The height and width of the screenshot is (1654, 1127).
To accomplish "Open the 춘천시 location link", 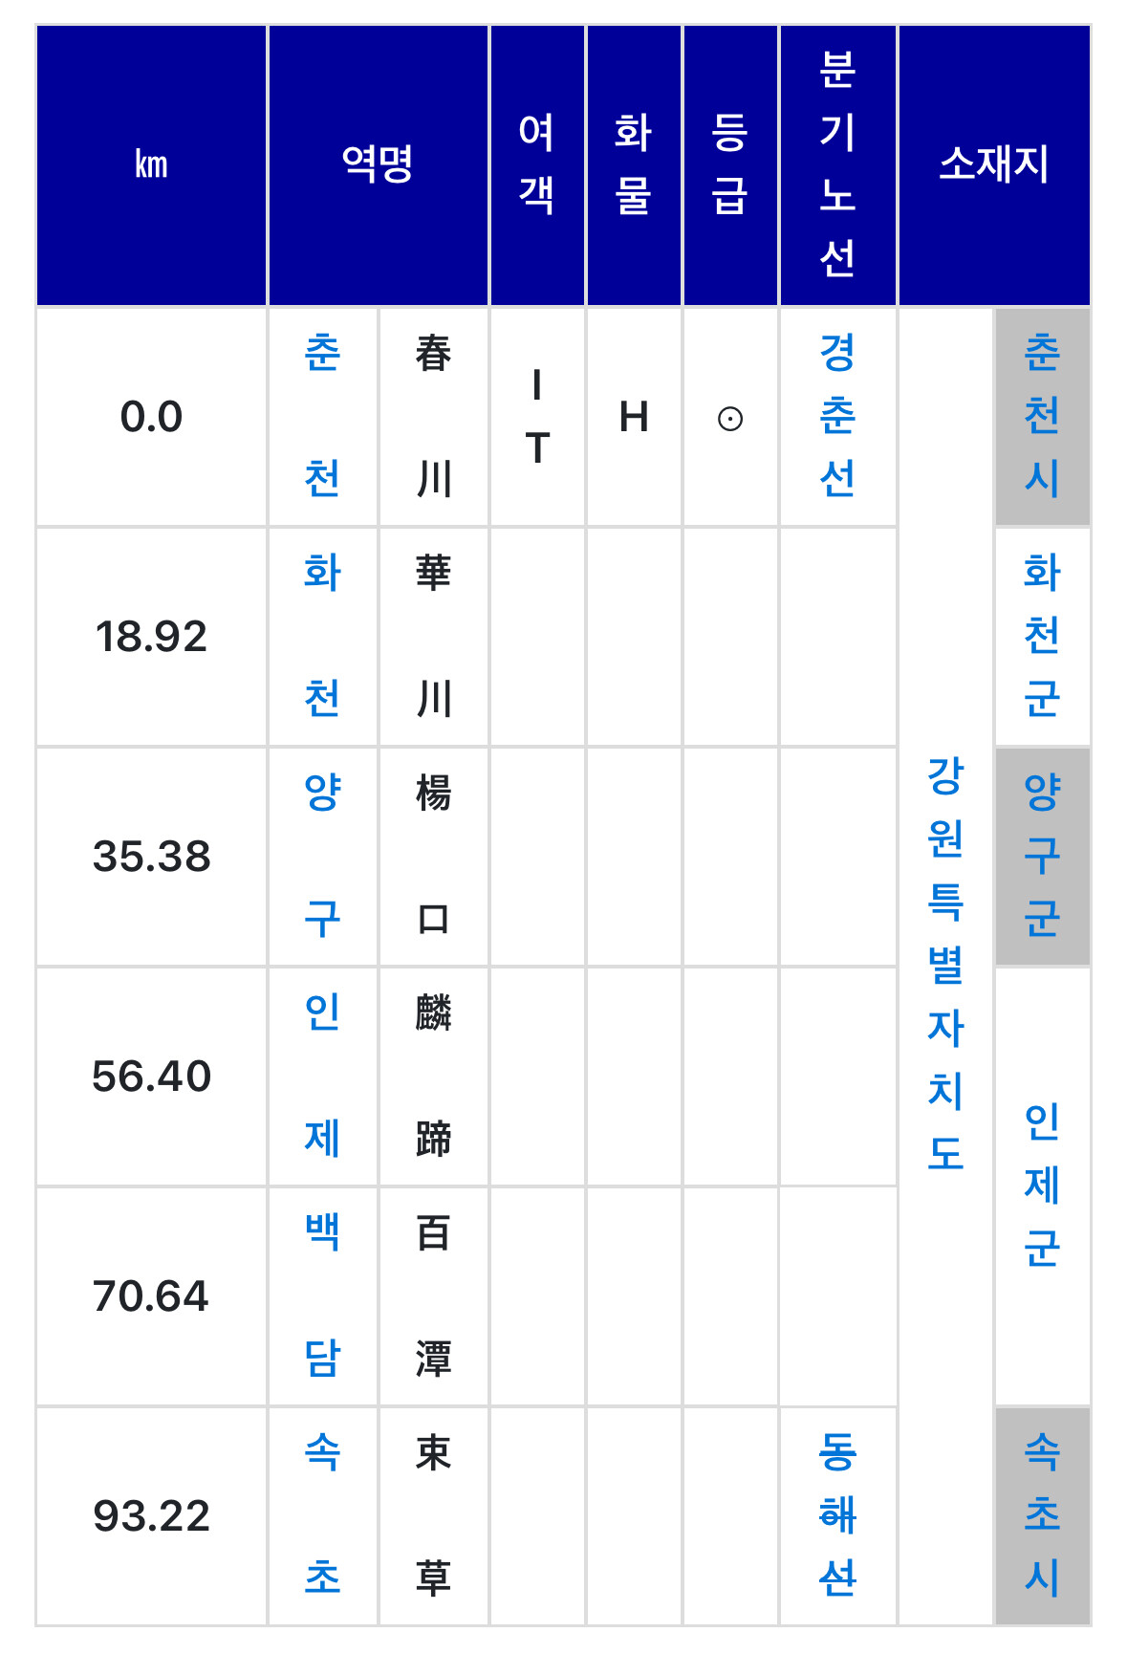I will pyautogui.click(x=1042, y=416).
